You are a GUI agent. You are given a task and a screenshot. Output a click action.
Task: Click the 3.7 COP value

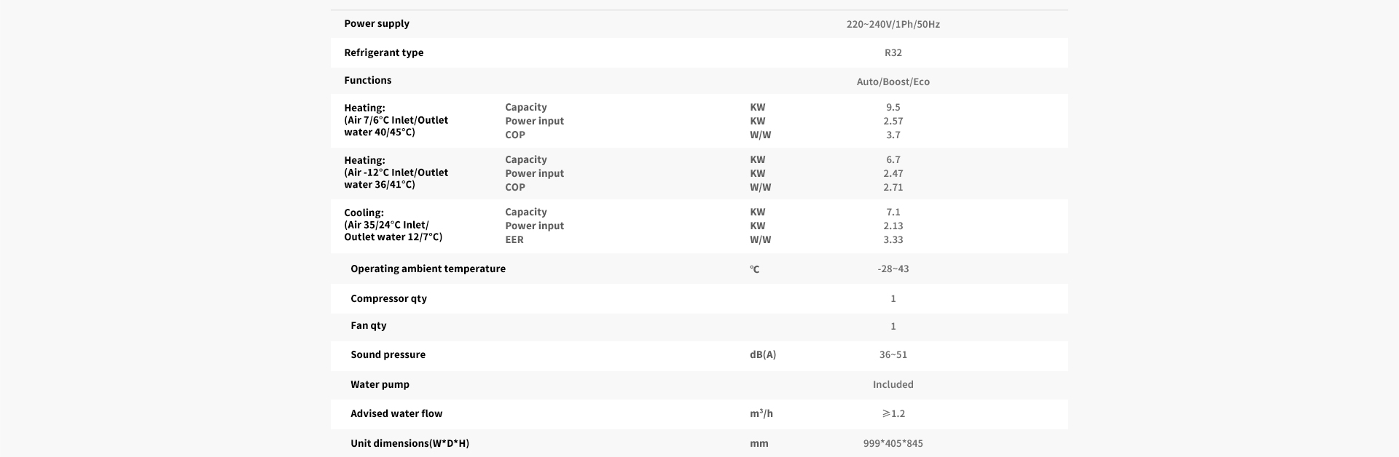[893, 135]
